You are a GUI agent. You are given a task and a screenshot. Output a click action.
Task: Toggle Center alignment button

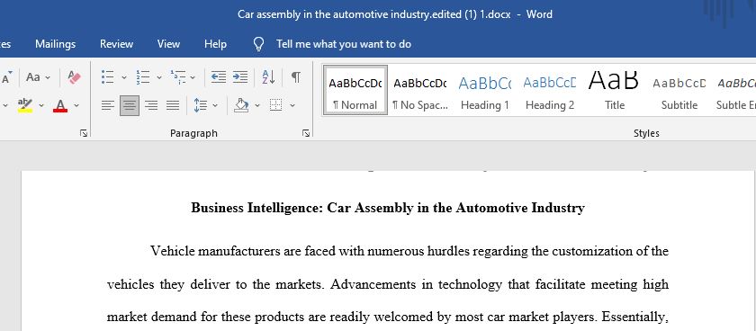point(130,105)
